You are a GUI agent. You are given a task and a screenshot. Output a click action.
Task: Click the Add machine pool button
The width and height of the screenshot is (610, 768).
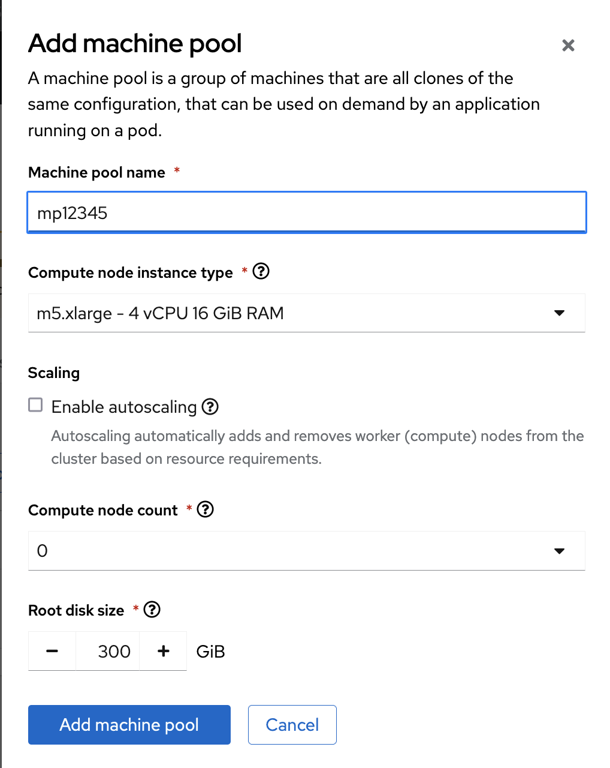pos(129,725)
